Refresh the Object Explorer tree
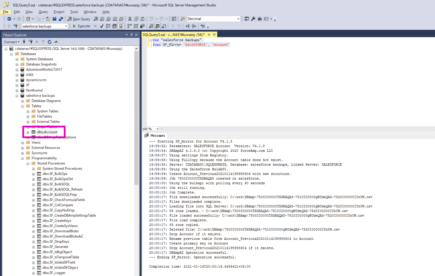435x276 pixels. [x=50, y=42]
